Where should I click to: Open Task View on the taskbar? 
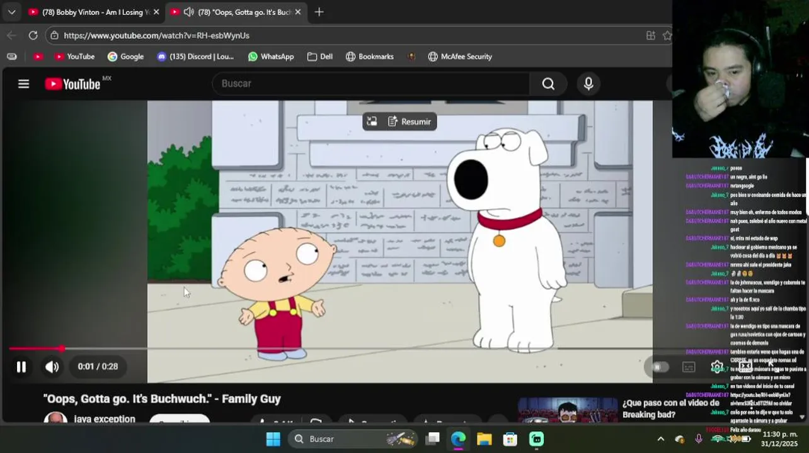432,439
